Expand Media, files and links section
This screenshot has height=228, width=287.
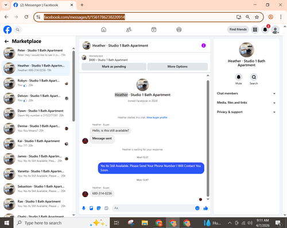pos(246,103)
